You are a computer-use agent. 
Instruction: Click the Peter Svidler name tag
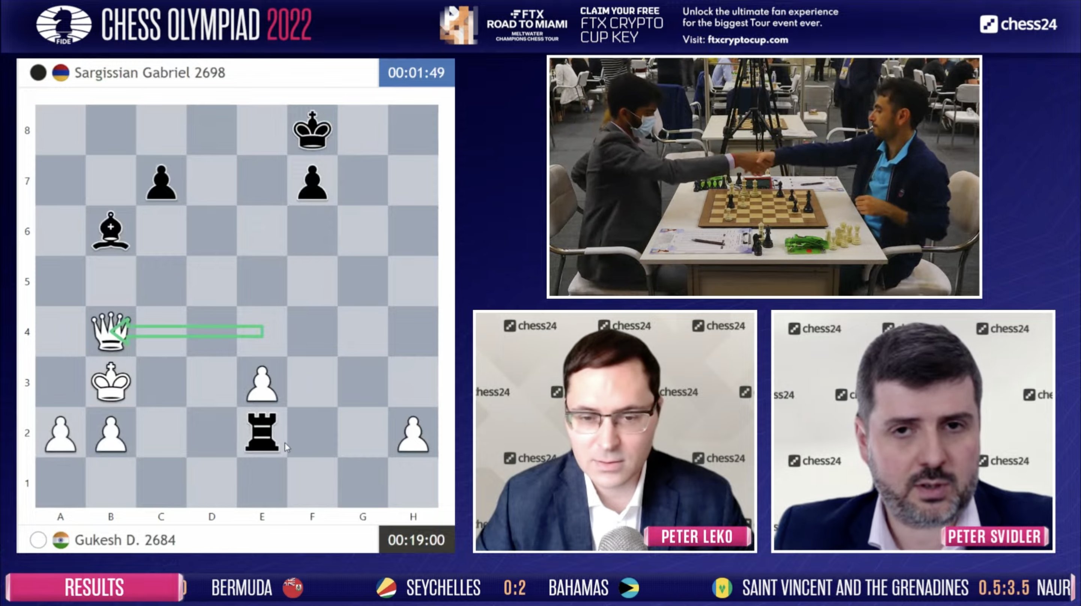click(995, 536)
